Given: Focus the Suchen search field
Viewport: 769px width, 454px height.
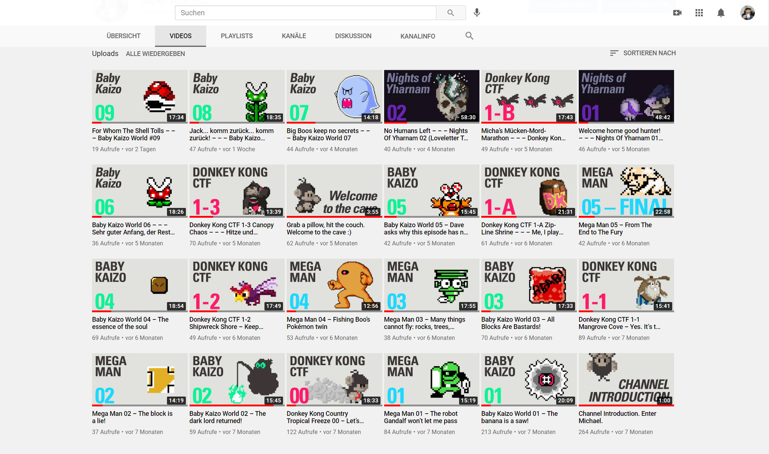Looking at the screenshot, I should [x=306, y=13].
